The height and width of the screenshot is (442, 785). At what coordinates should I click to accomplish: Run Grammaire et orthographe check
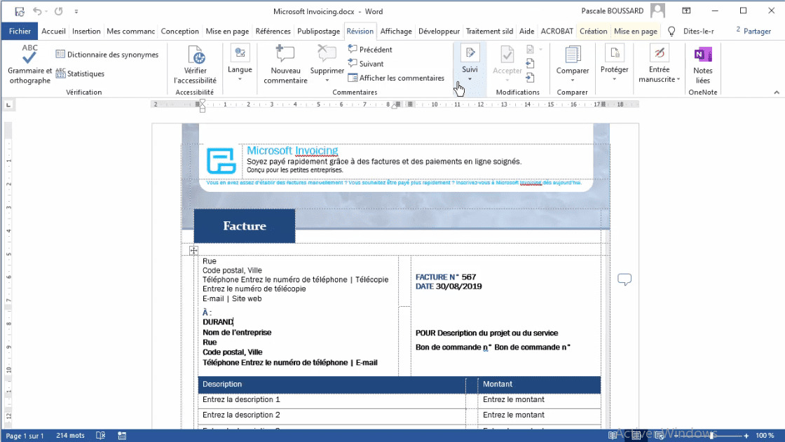tap(29, 64)
